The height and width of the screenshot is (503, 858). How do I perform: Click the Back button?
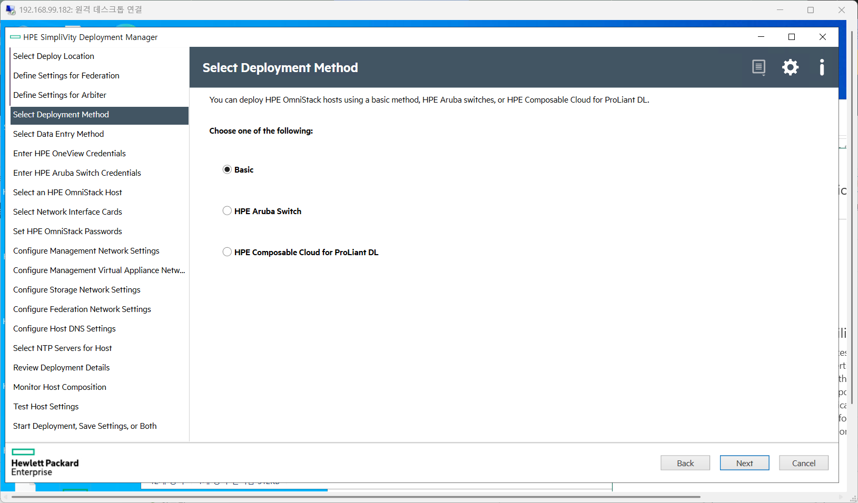pyautogui.click(x=685, y=463)
